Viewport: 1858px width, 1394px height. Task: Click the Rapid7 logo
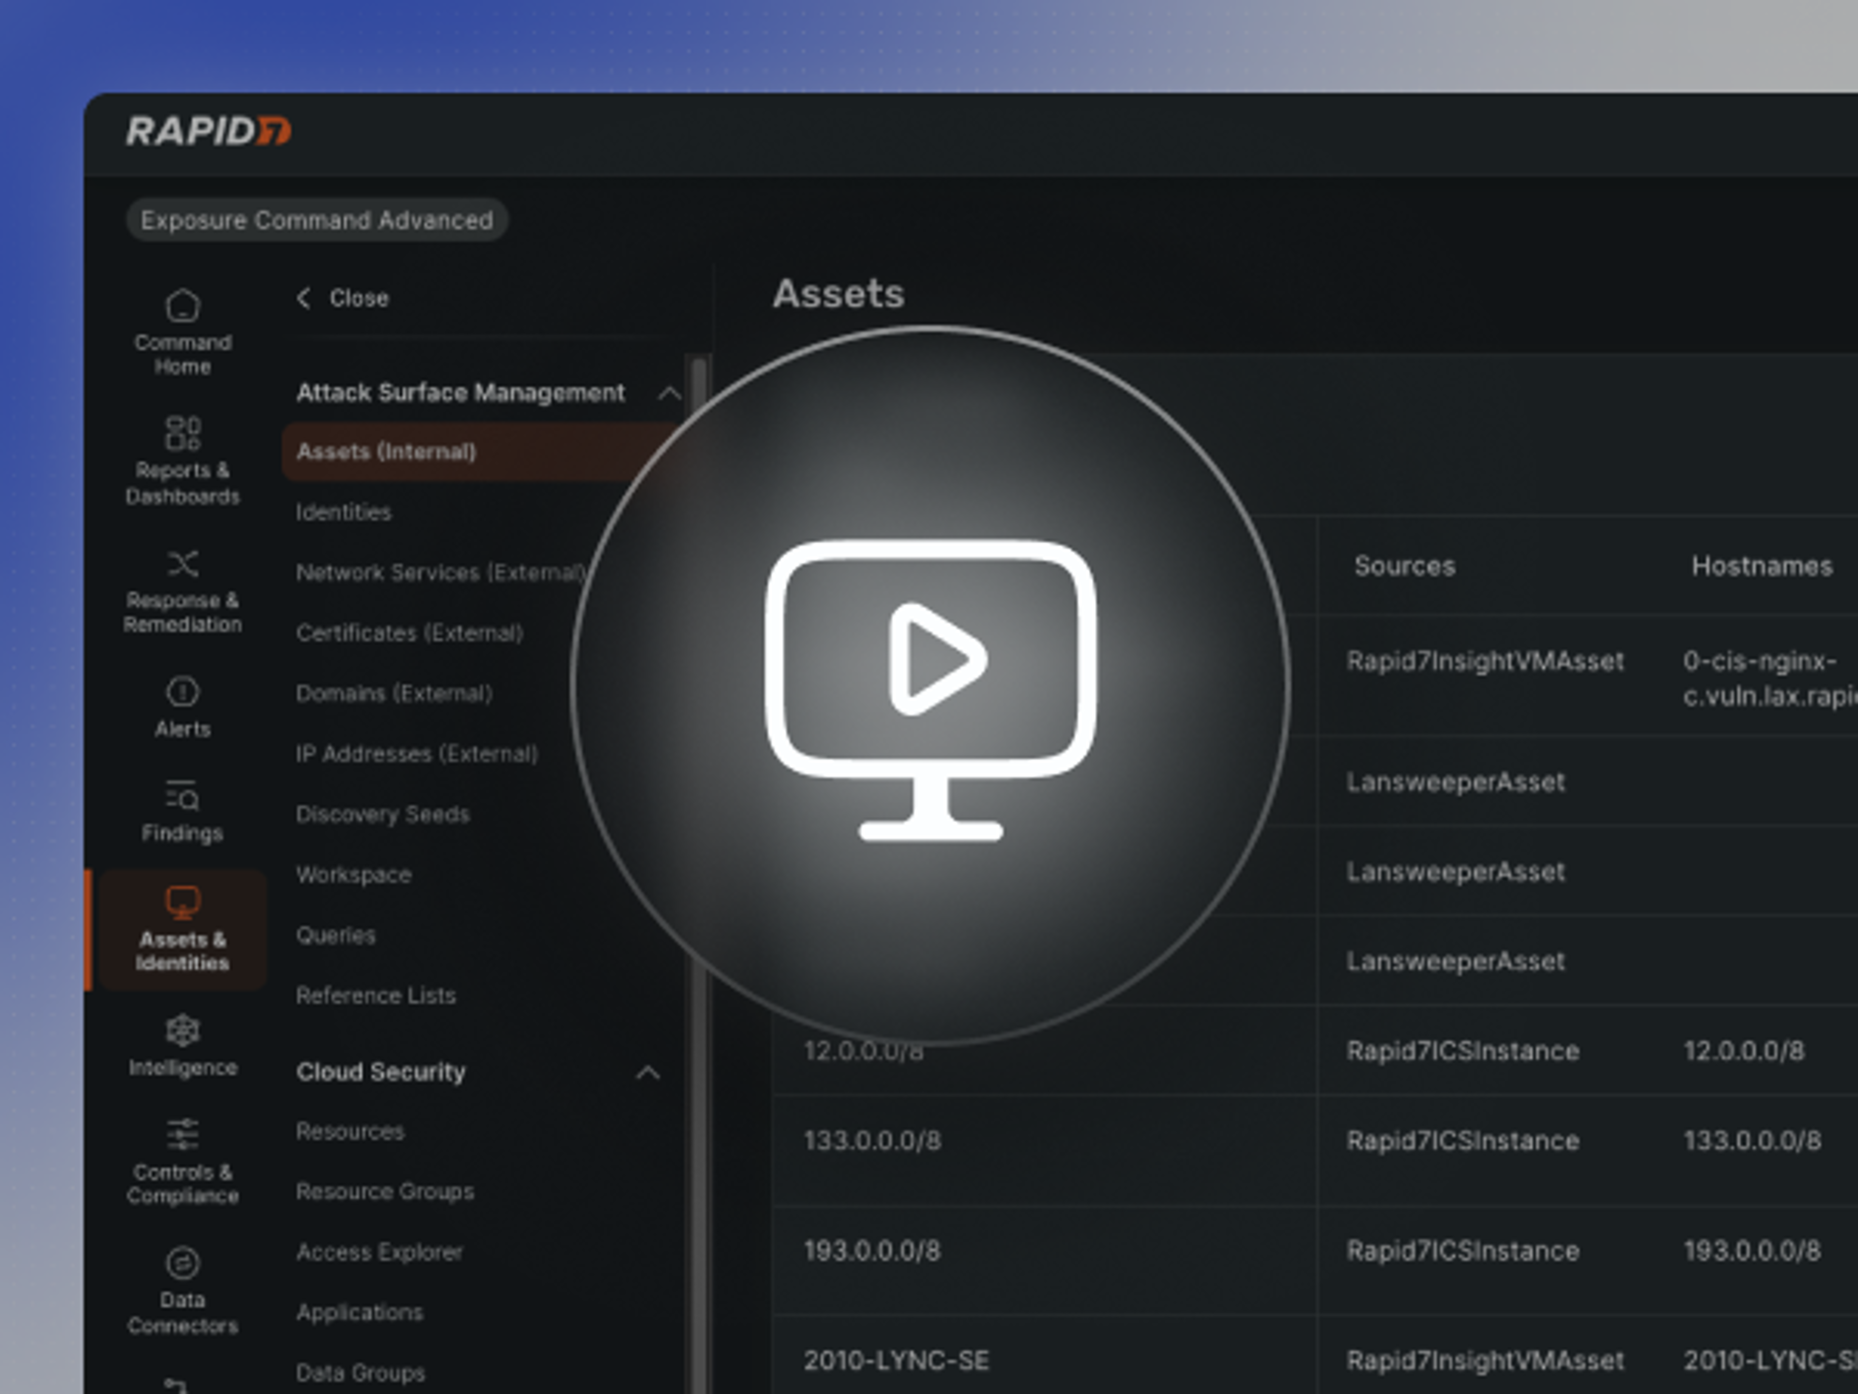click(209, 132)
